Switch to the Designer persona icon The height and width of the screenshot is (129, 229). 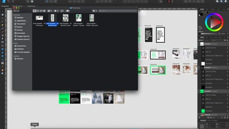click(4, 1)
